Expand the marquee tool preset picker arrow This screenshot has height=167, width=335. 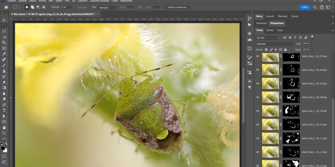point(20,7)
